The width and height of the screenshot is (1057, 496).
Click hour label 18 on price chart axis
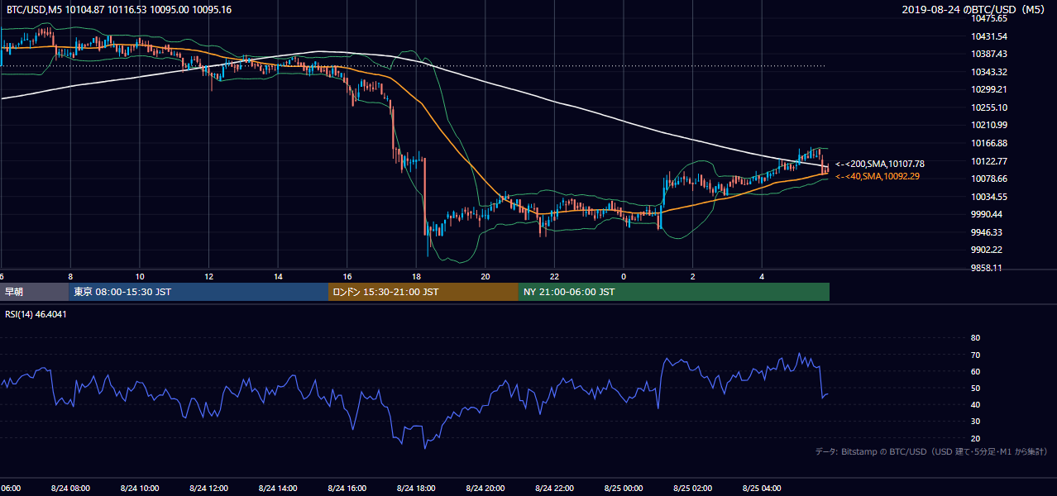[416, 276]
